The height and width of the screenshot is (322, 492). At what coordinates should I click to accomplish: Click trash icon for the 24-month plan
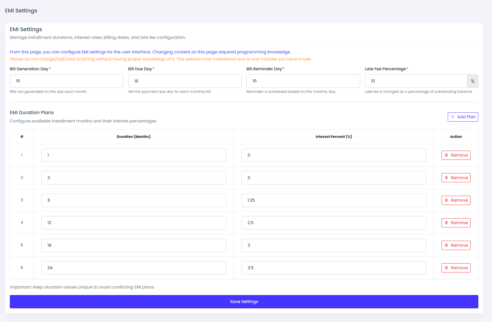tap(446, 268)
